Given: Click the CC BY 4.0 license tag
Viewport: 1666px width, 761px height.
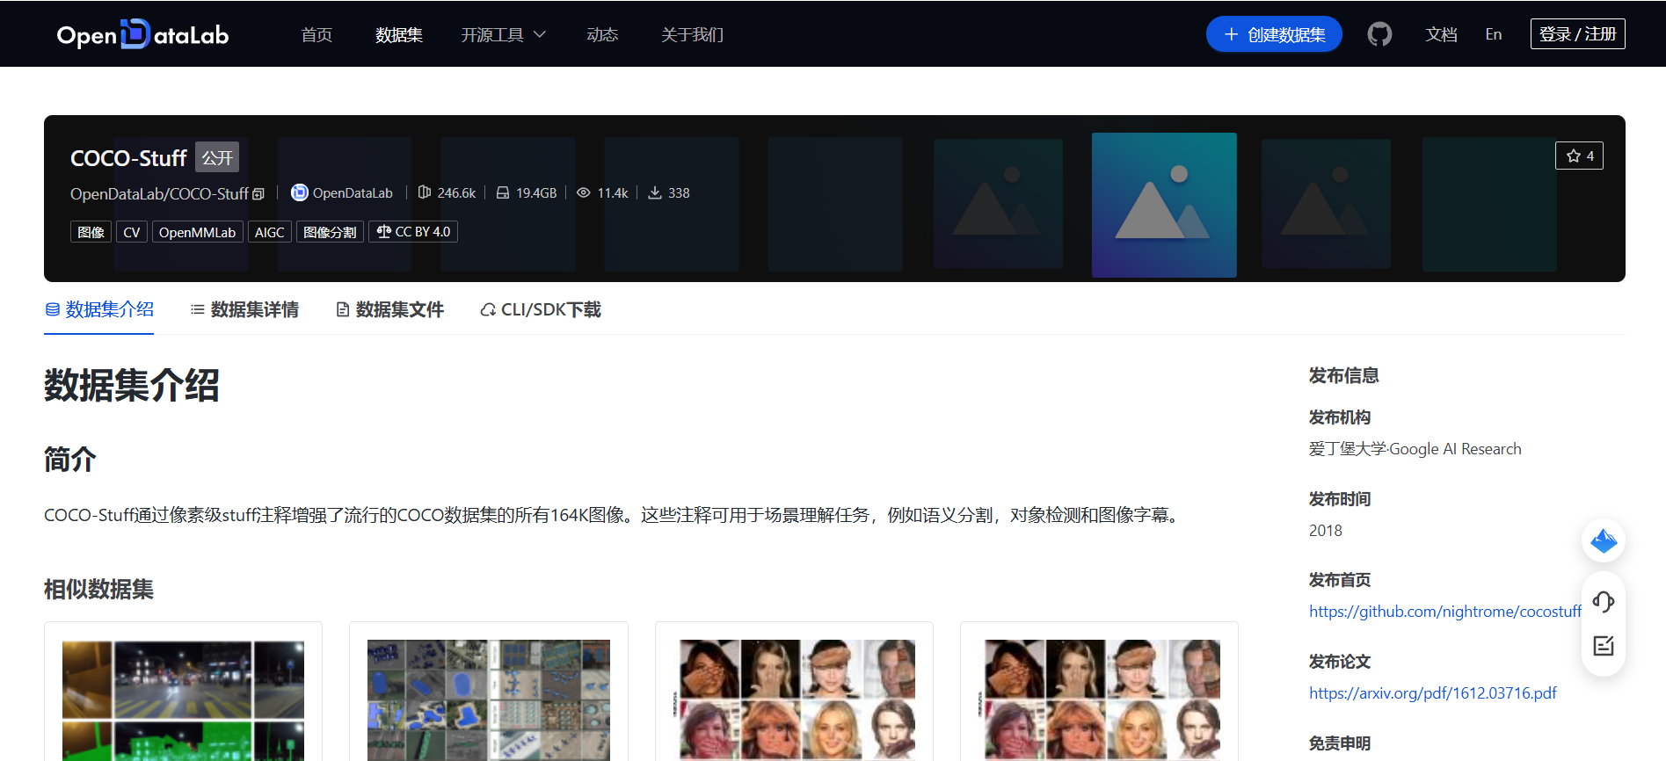Looking at the screenshot, I should pos(413,232).
